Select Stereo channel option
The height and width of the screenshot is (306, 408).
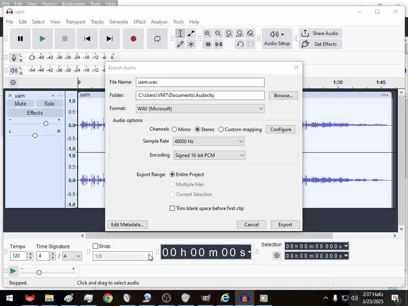[204, 129]
